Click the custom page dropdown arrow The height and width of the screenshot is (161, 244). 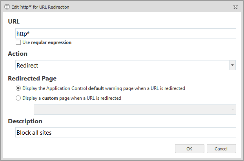(233, 110)
